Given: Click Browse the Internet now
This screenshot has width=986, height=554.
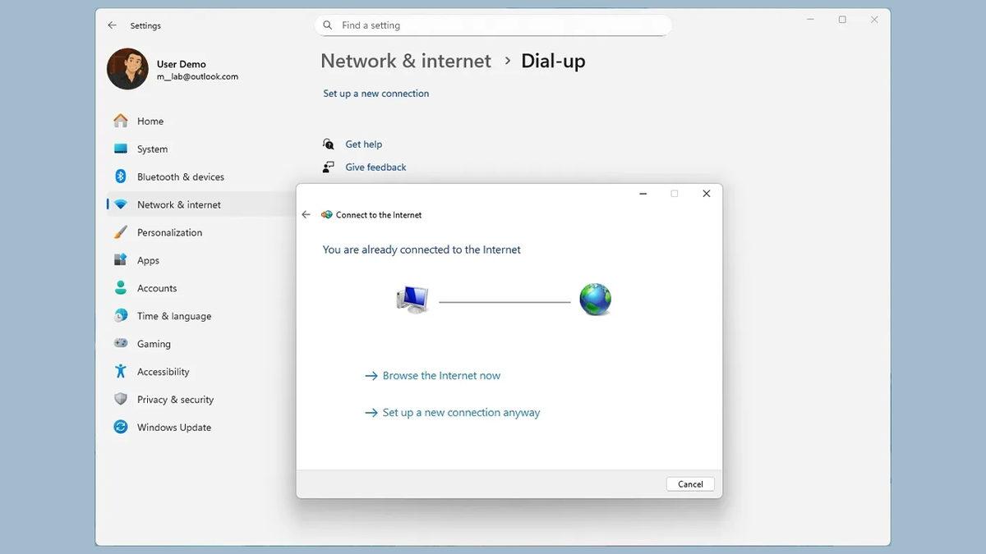Looking at the screenshot, I should click(441, 376).
